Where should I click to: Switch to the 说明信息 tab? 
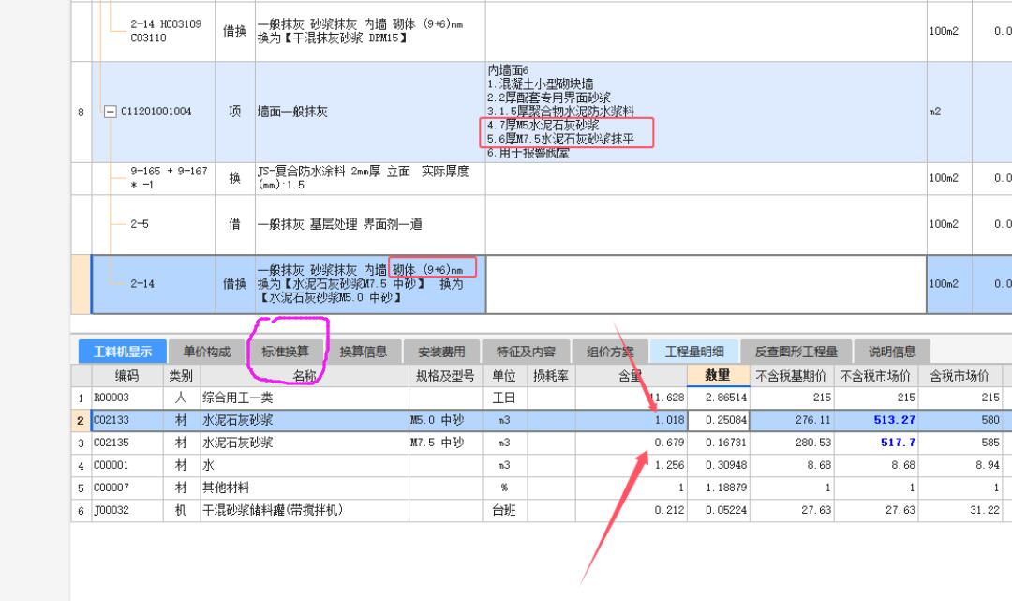pos(892,352)
